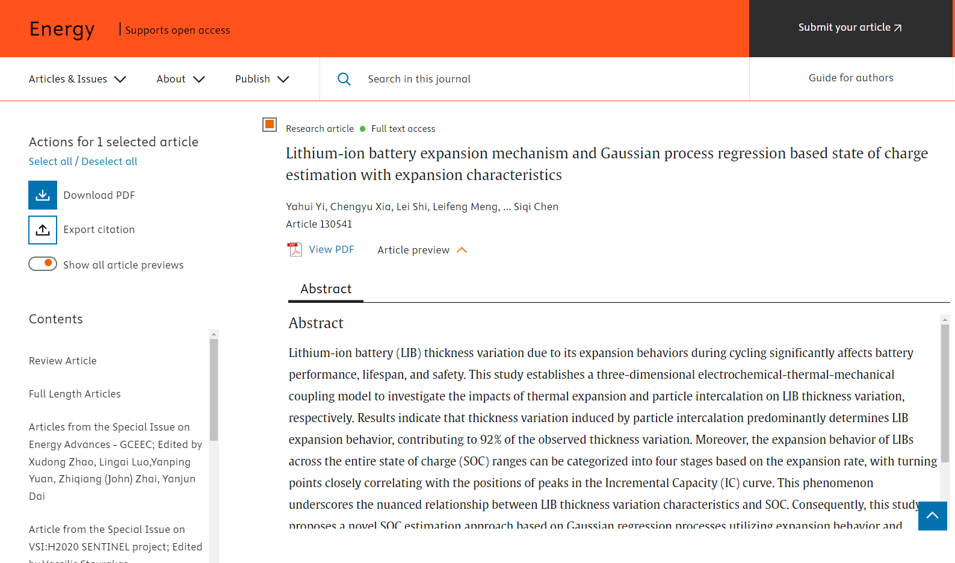Click the abstract scrollbar up arrow
The height and width of the screenshot is (563, 955).
pos(945,320)
